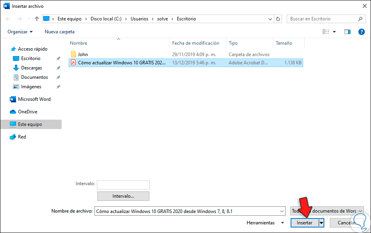This screenshot has height=233, width=371.
Task: Click 'Carpeta de archivos' type text
Action: point(249,55)
